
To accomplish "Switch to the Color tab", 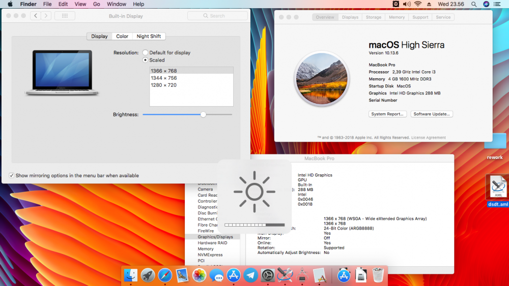I will tap(122, 36).
